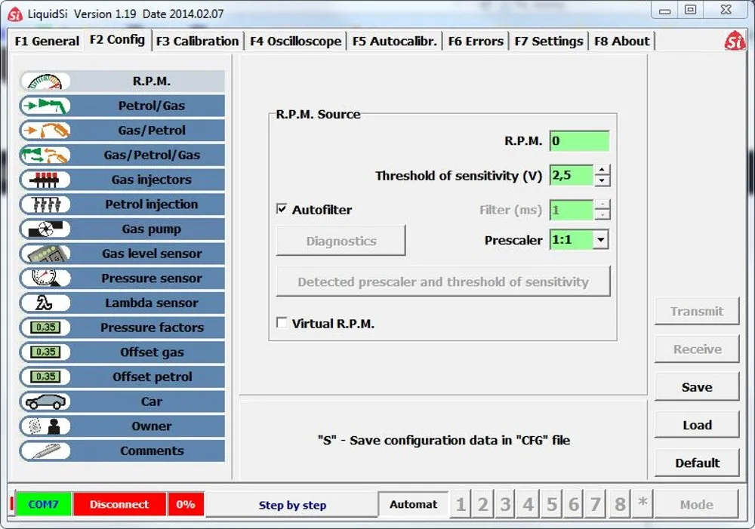The image size is (755, 529).
Task: Click the R.P.M. value input field
Action: click(x=578, y=141)
